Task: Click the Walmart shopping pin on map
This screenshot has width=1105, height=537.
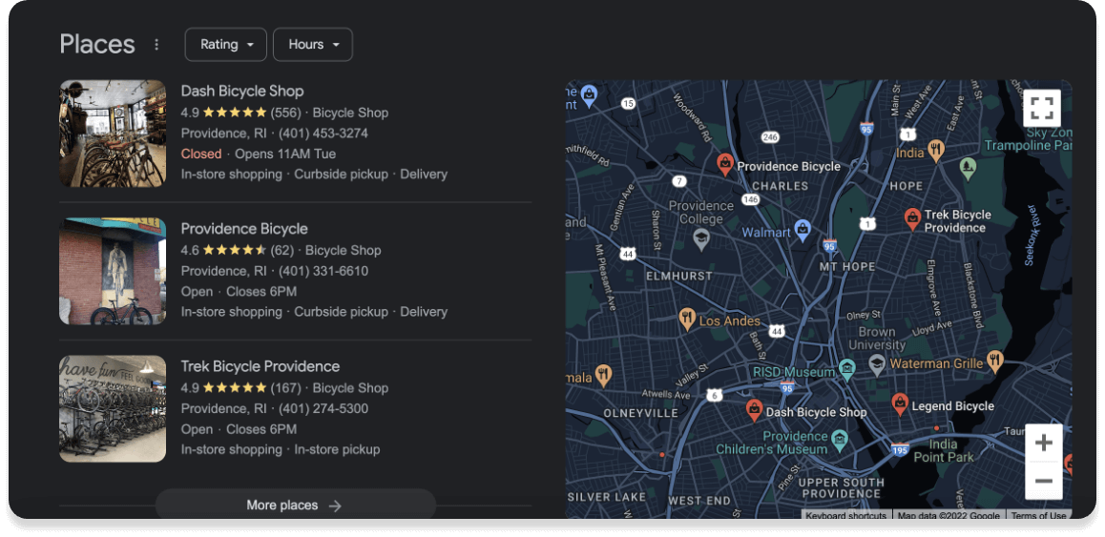Action: tap(802, 229)
